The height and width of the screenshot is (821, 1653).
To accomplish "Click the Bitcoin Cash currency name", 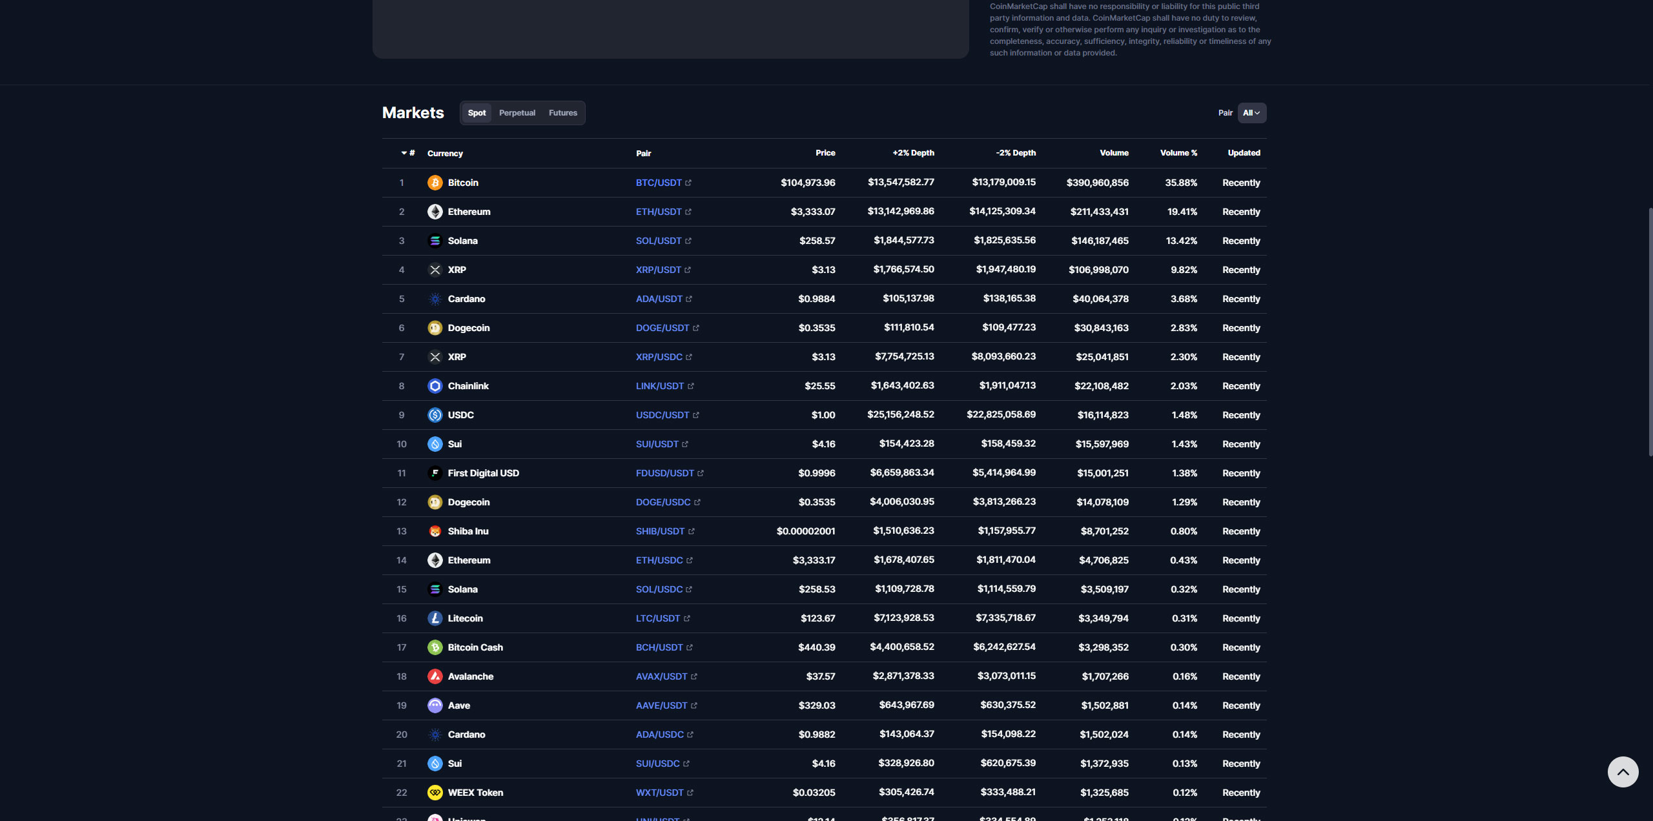I will 475,647.
